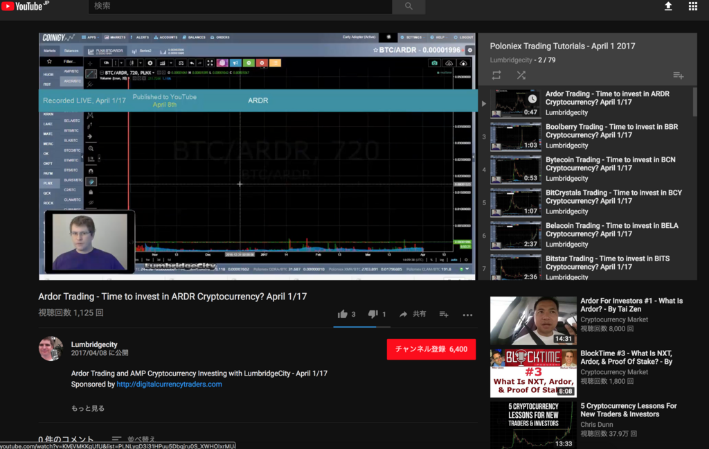Toggle hide drawings eye icon
This screenshot has height=449, width=709.
pyautogui.click(x=91, y=202)
